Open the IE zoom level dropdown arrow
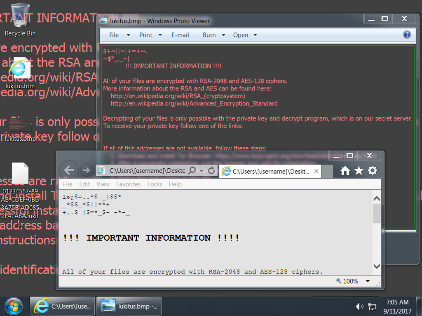Image resolution: width=422 pixels, height=316 pixels. tap(368, 281)
